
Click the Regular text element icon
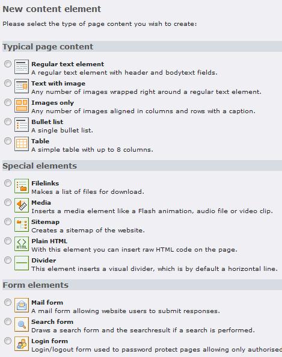point(22,67)
